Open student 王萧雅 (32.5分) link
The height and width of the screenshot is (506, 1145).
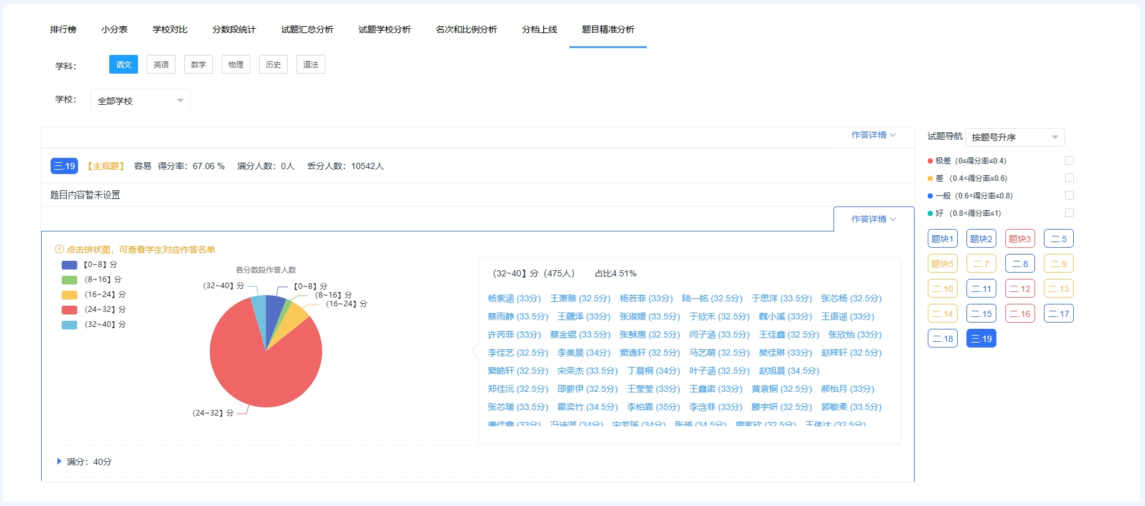(x=580, y=298)
